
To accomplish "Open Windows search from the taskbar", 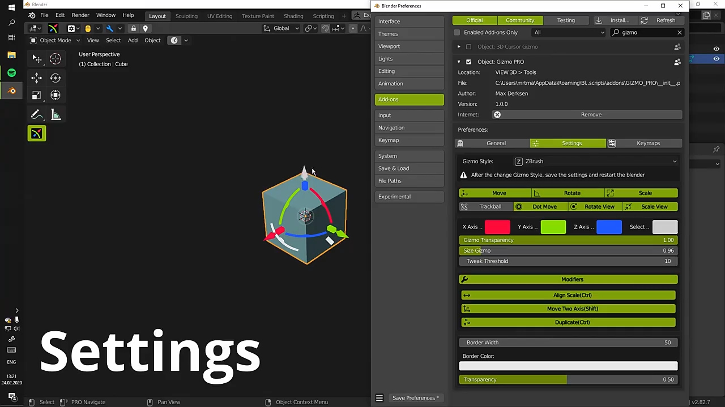I will tap(11, 23).
